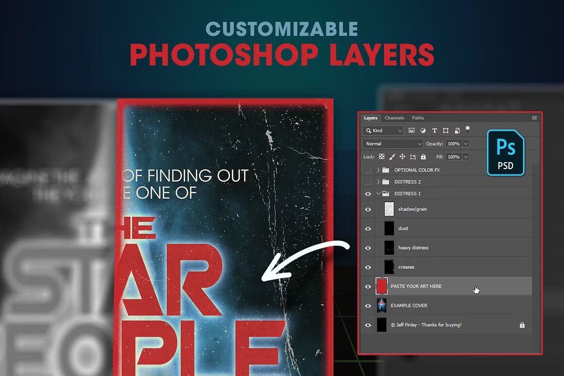The image size is (564, 376).
Task: Enable Lock all with the padlock icon
Action: (423, 156)
